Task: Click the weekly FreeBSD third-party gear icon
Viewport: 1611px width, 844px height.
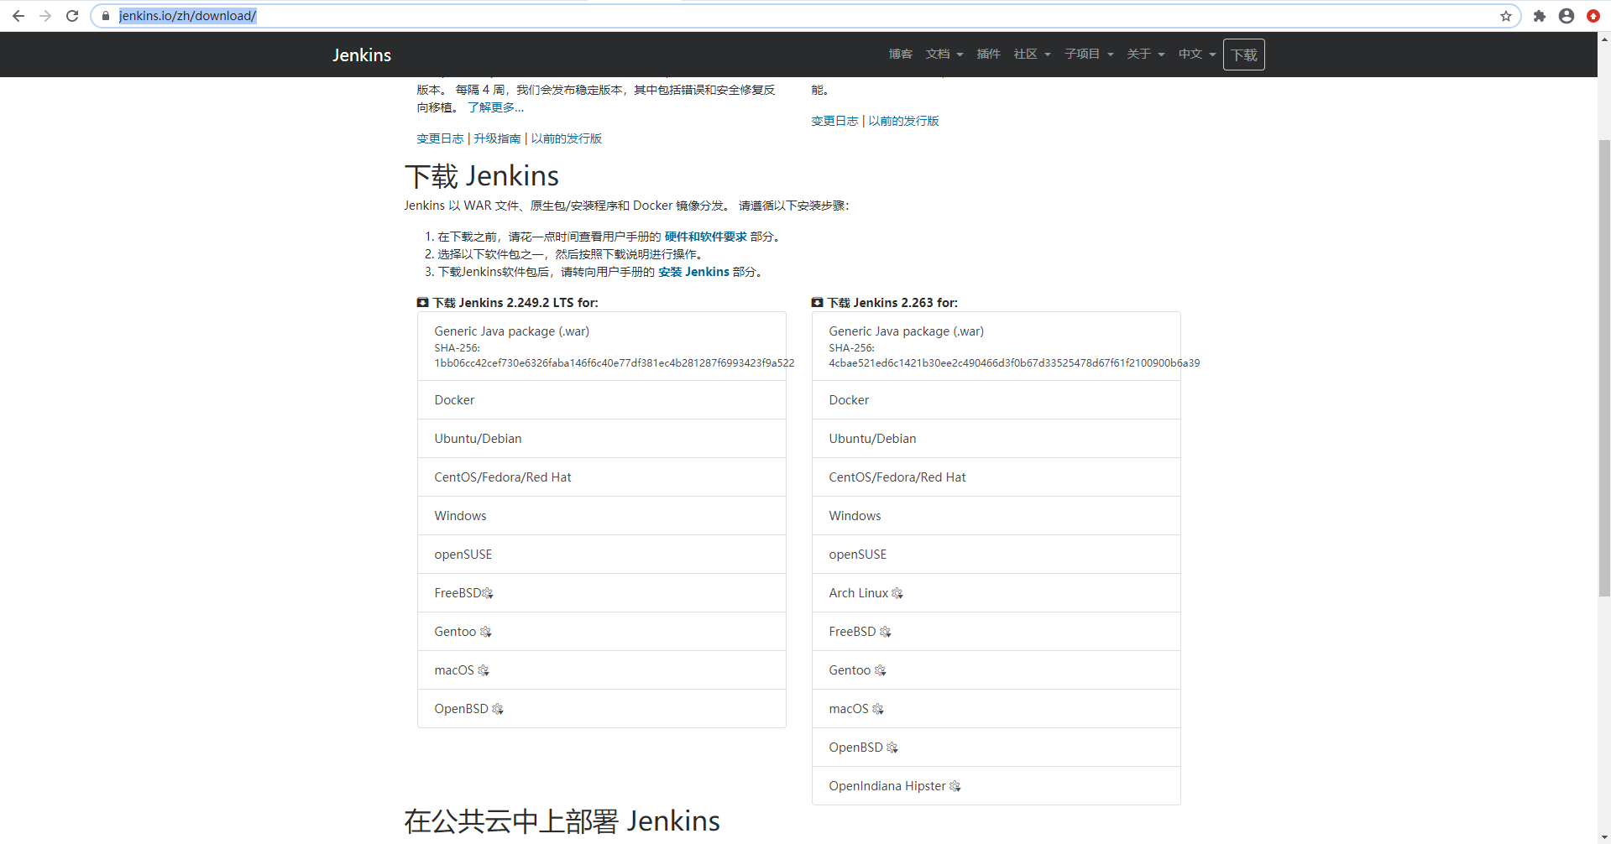Action: tap(885, 632)
